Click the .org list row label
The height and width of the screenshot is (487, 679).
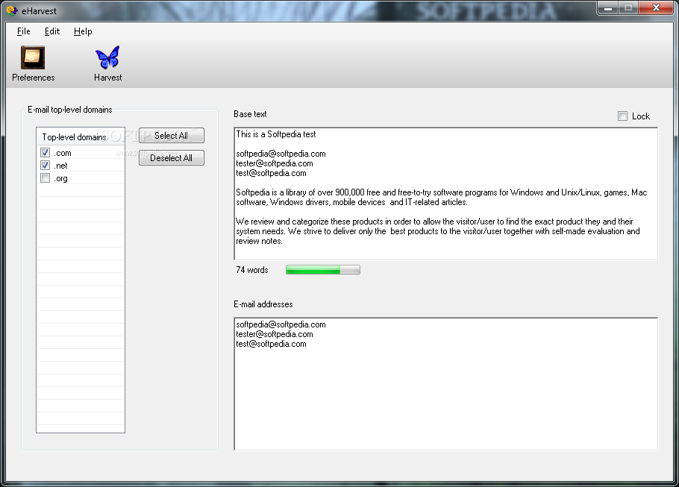pyautogui.click(x=60, y=178)
